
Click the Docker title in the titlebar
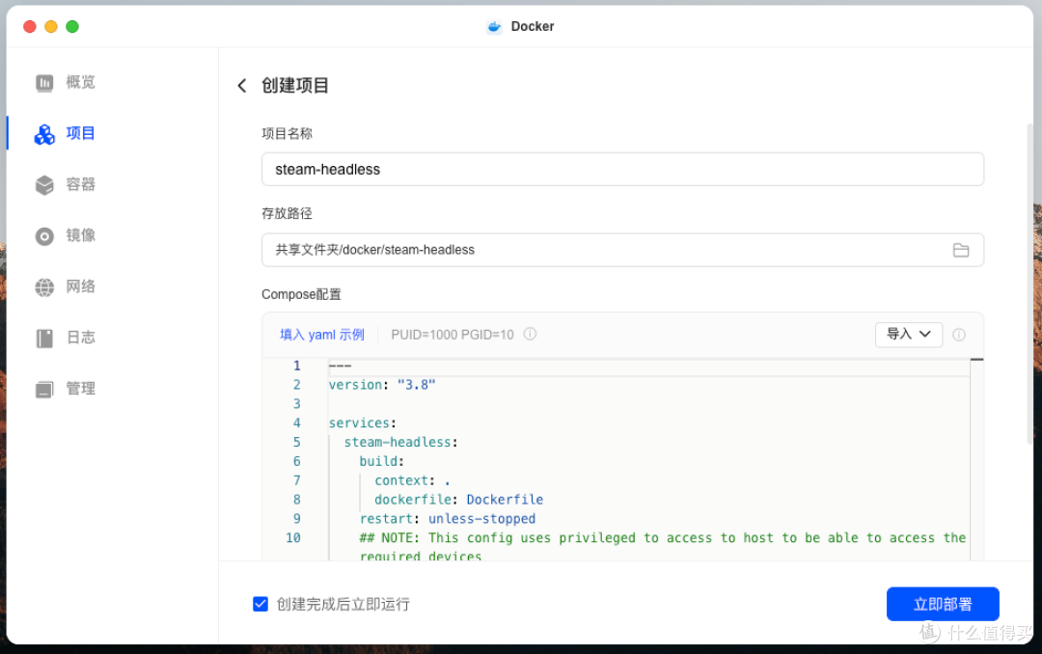tap(520, 26)
